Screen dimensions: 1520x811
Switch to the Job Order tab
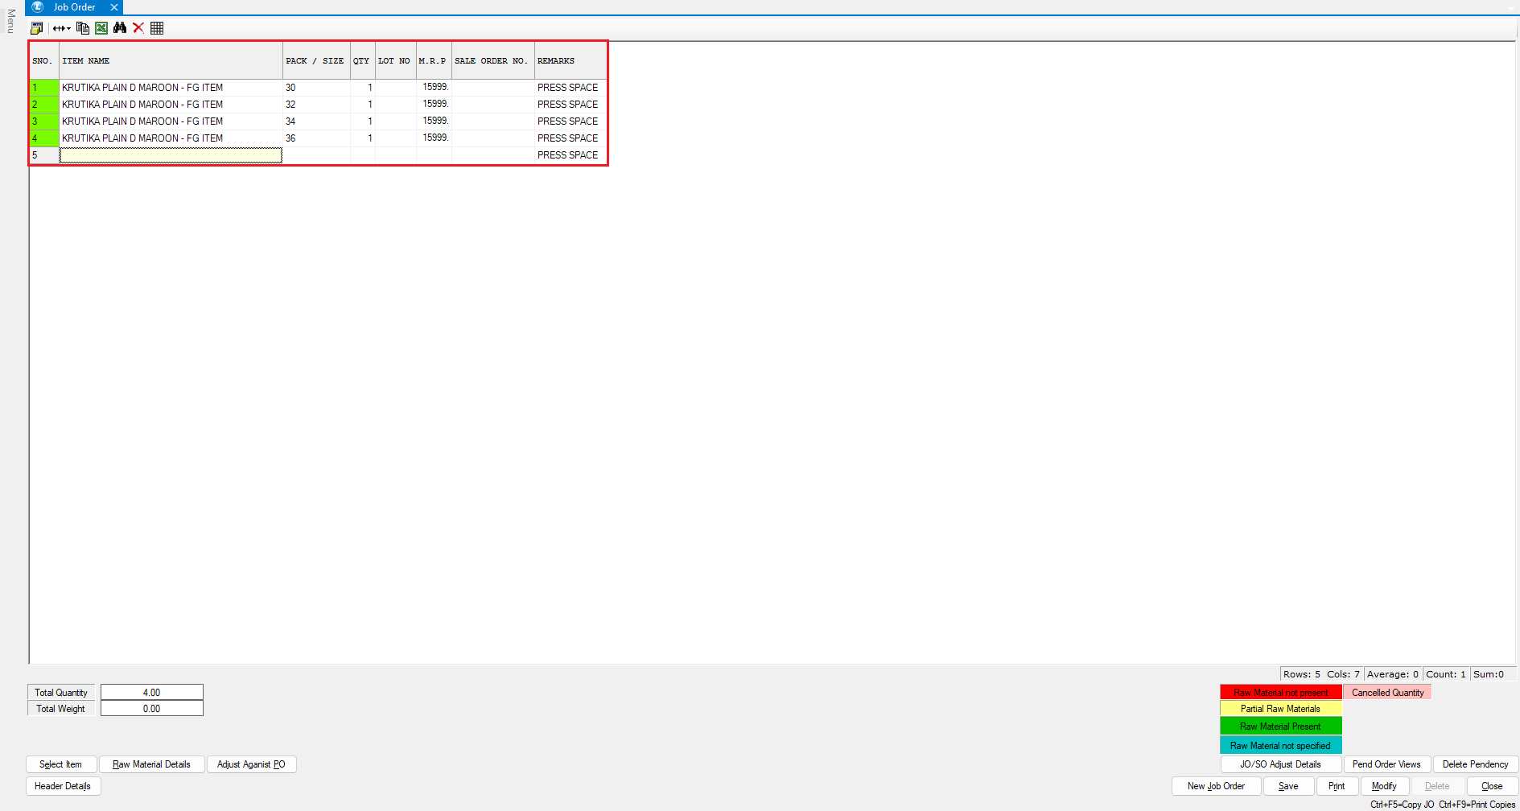[74, 7]
